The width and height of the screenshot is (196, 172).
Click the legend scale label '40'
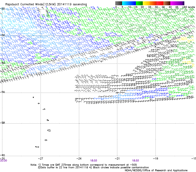[170, 7]
